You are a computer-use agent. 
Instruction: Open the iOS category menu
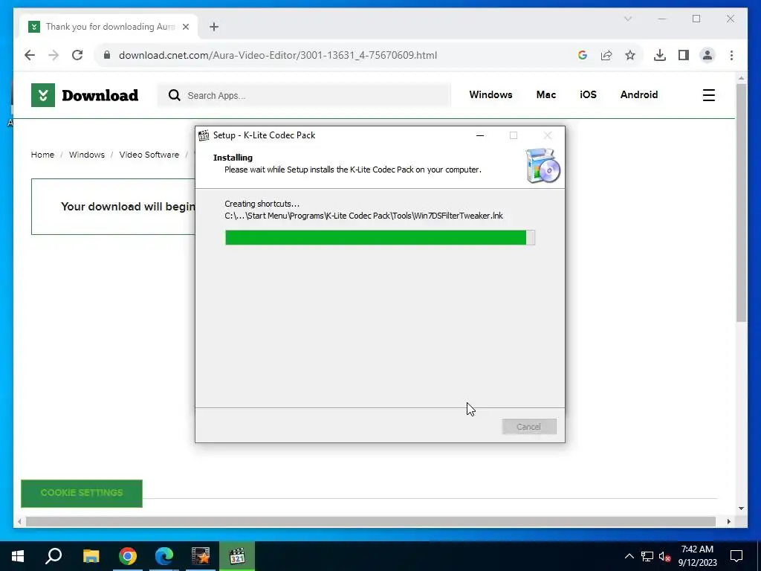tap(588, 94)
